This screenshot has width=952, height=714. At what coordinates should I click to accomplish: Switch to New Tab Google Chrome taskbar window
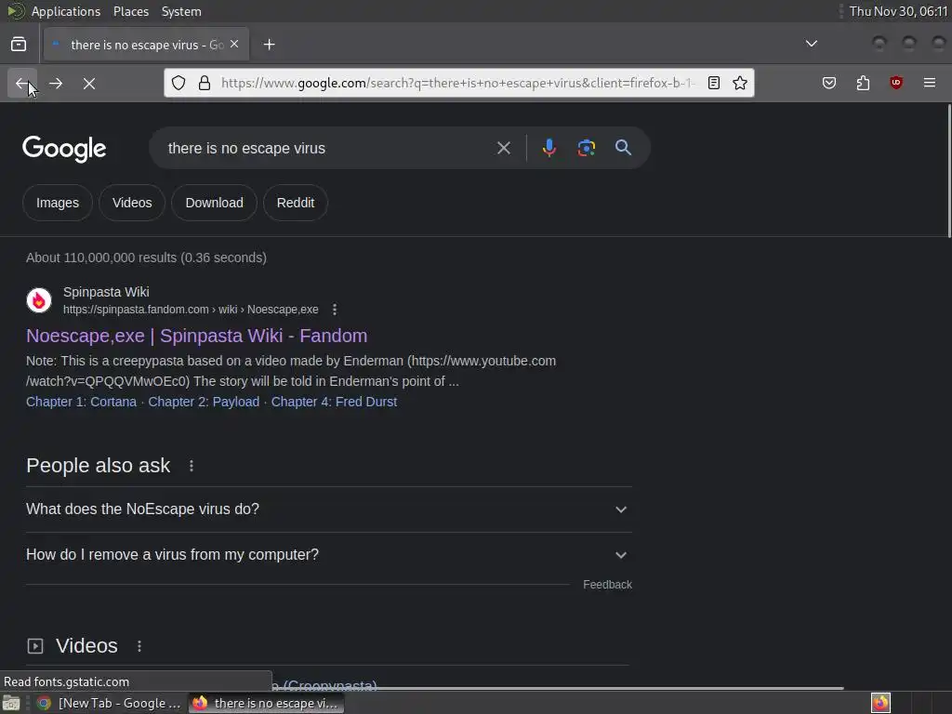pos(110,703)
